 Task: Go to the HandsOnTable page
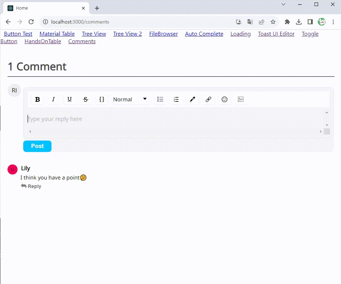click(43, 41)
